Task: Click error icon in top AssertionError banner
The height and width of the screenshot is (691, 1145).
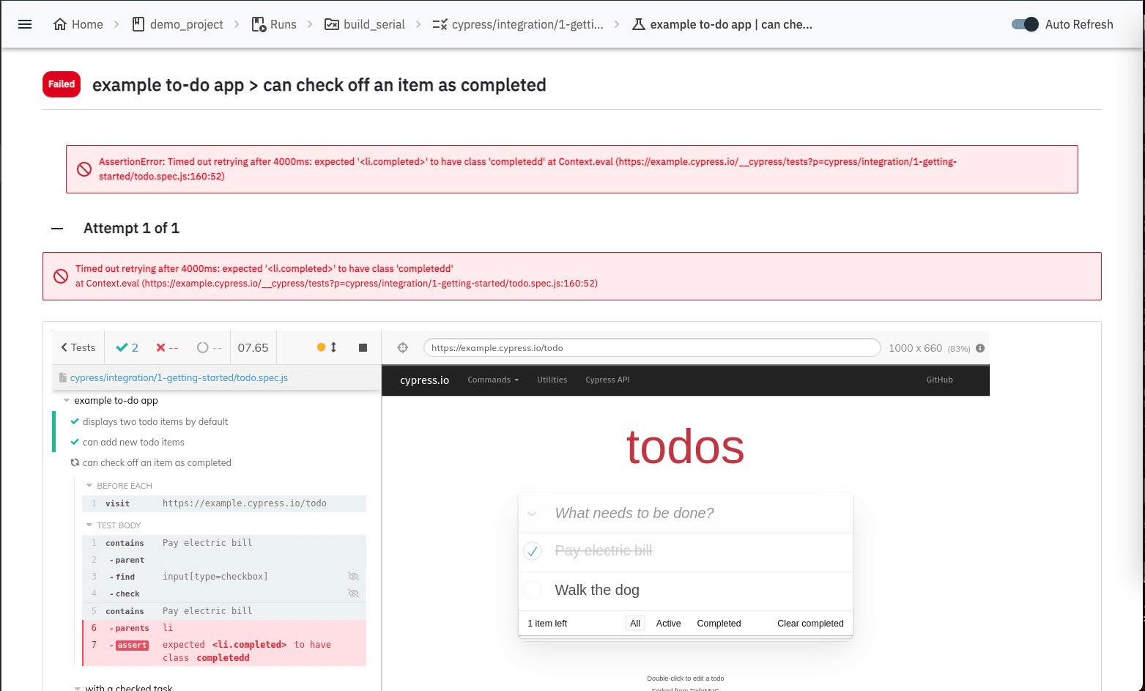Action: pyautogui.click(x=84, y=169)
